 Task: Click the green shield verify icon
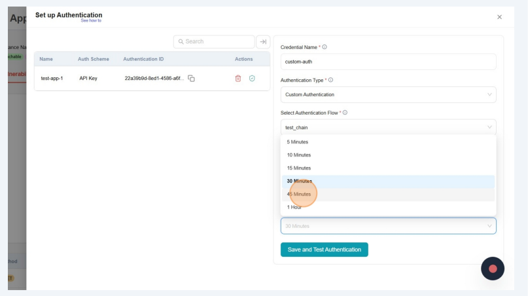[x=252, y=79]
